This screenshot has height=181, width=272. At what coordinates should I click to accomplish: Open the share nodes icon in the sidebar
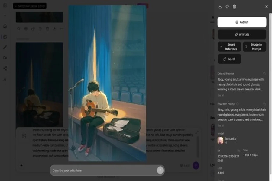click(5, 68)
